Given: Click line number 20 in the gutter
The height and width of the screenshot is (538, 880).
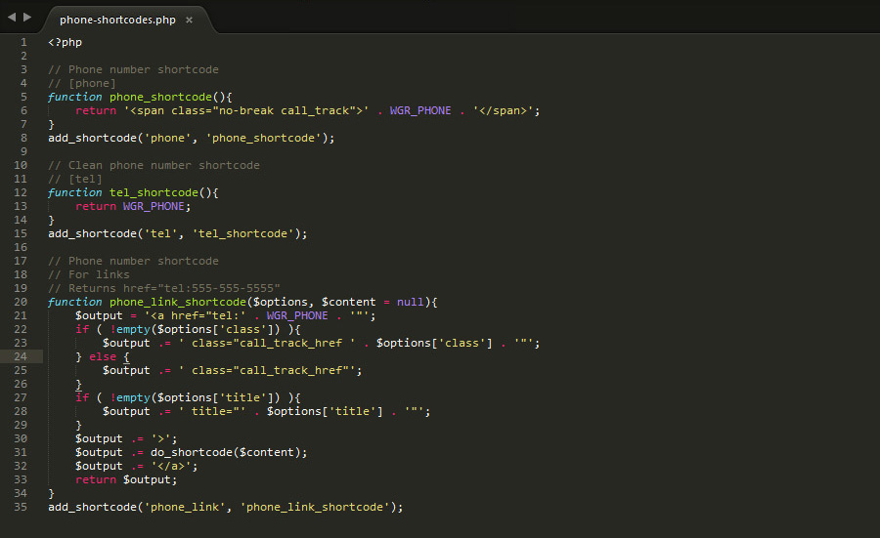Looking at the screenshot, I should 20,302.
